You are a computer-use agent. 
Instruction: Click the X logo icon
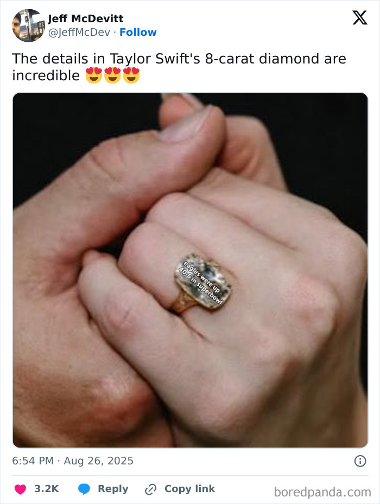(360, 18)
